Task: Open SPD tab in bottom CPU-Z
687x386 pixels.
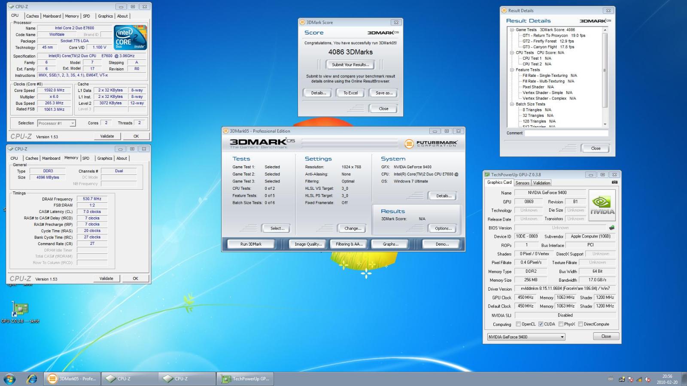Action: click(x=86, y=158)
